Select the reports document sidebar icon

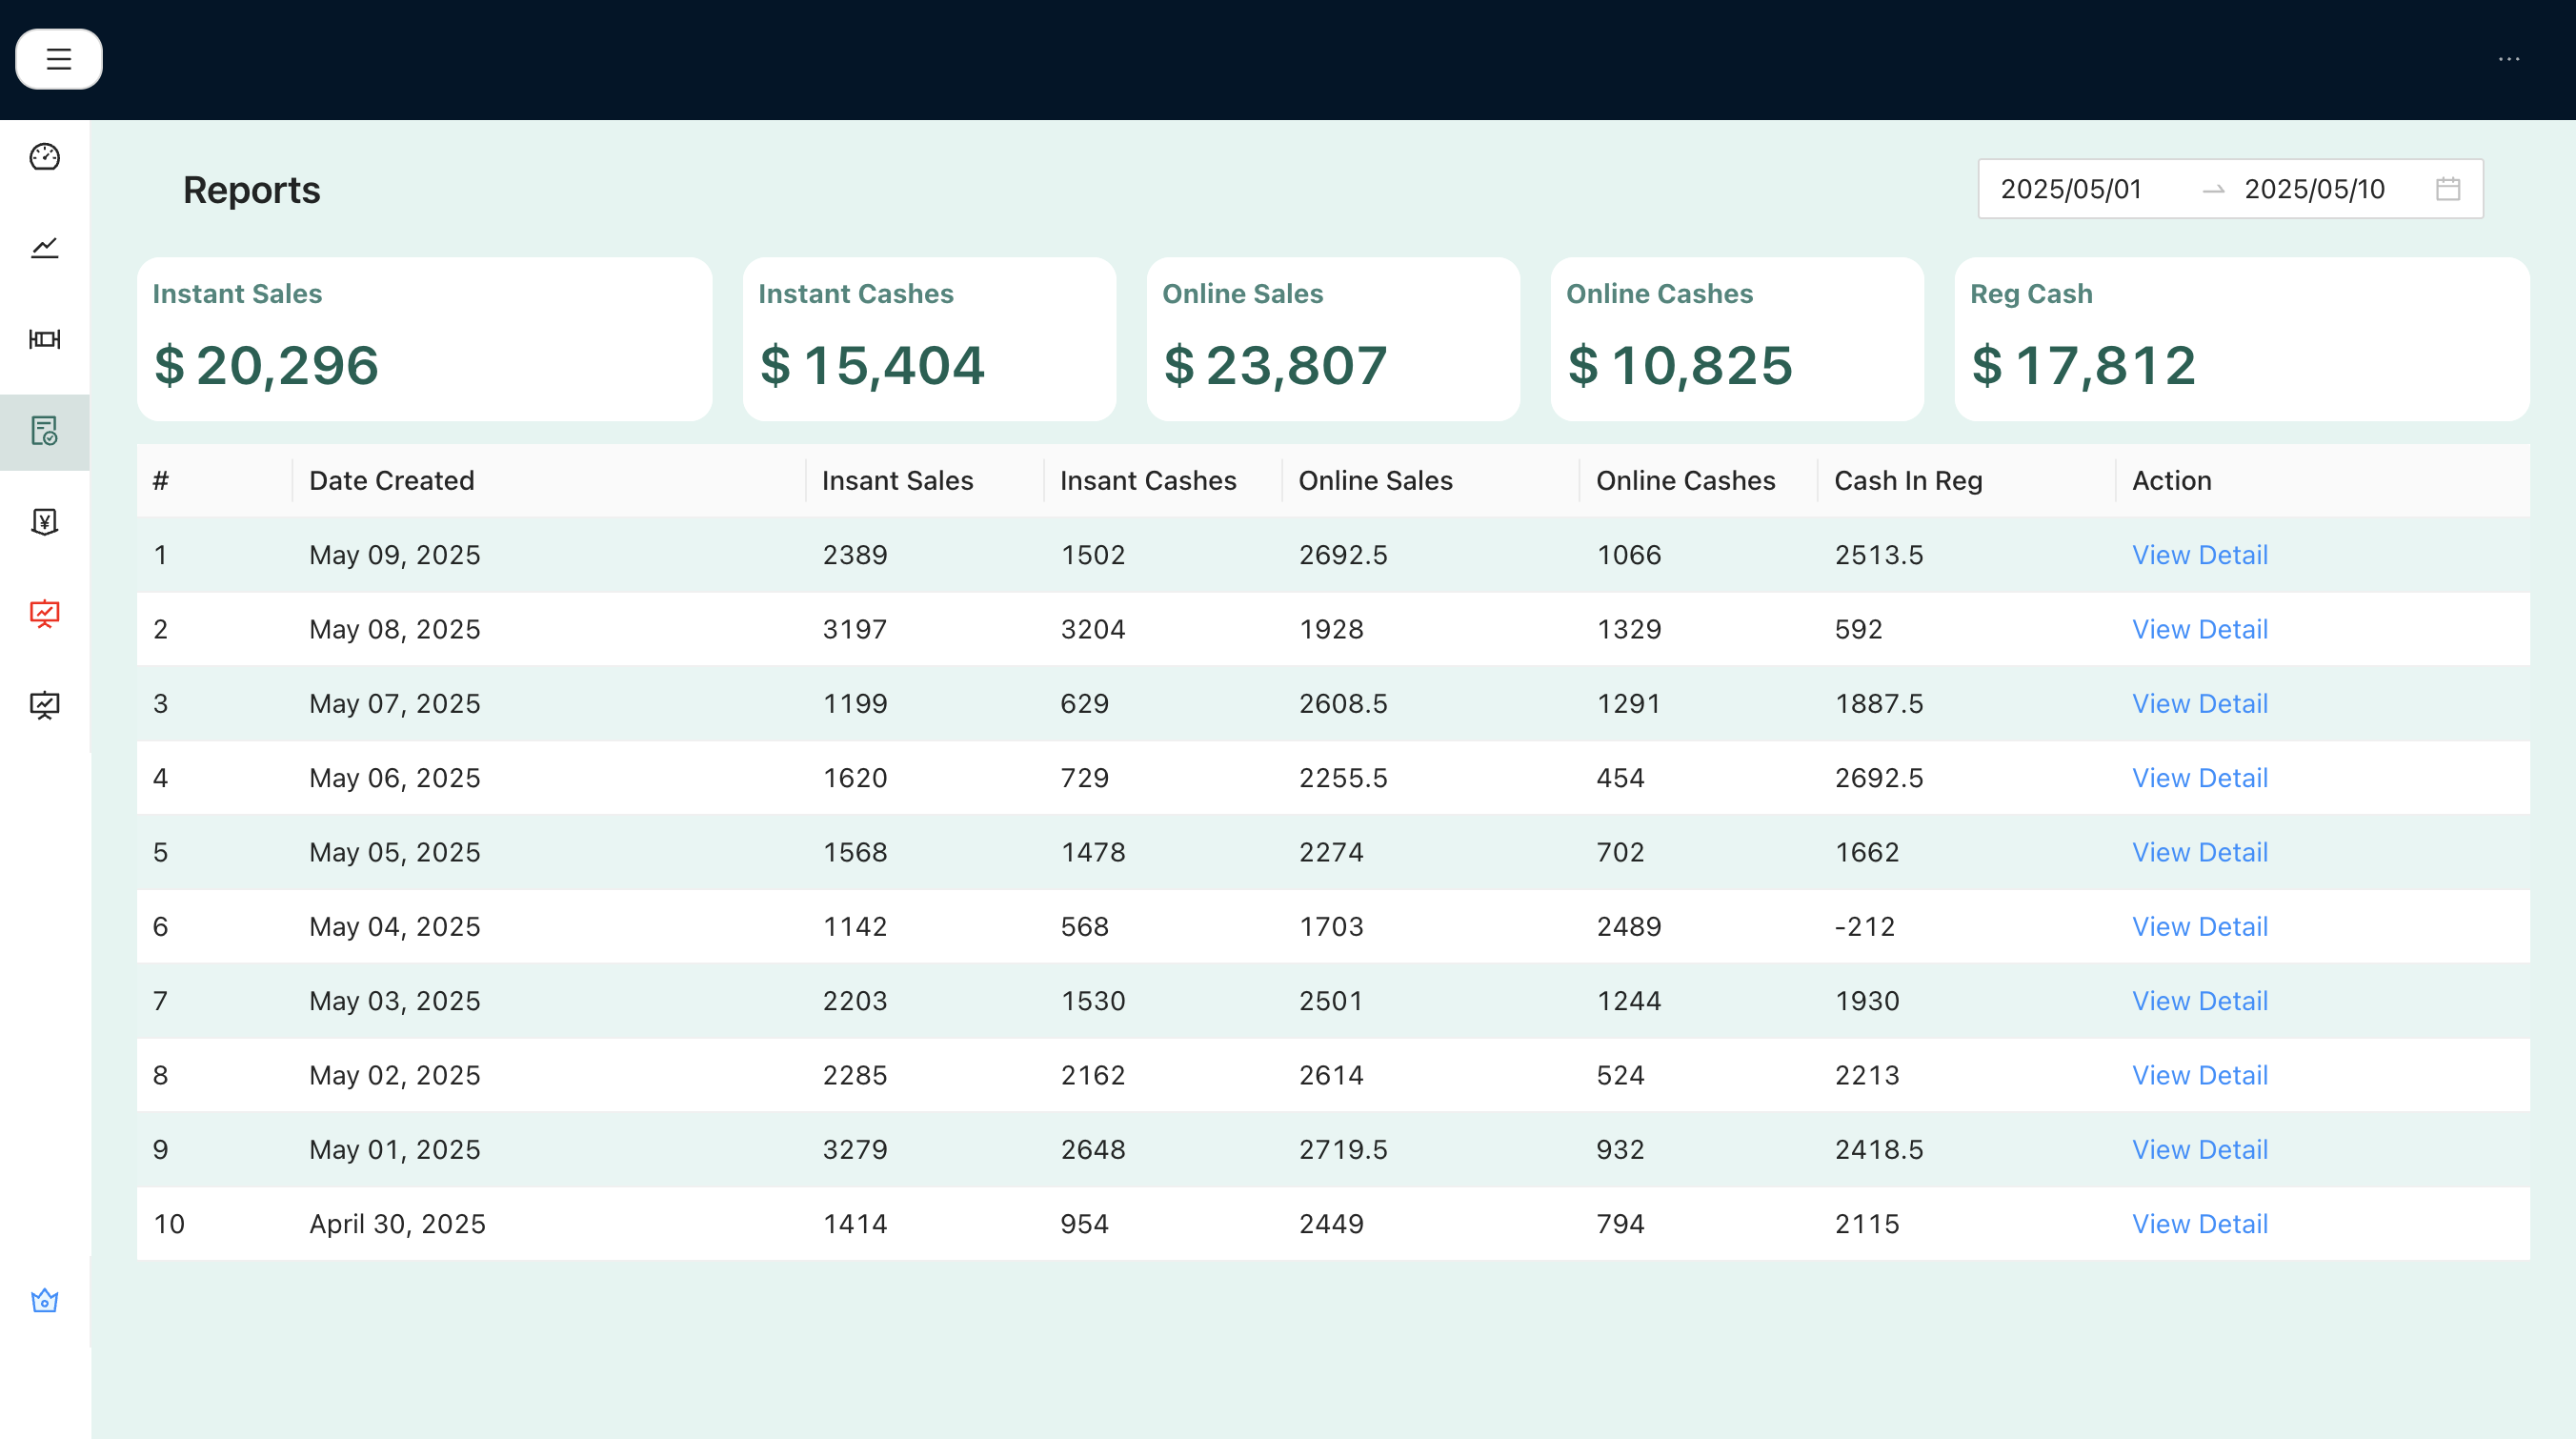(44, 431)
